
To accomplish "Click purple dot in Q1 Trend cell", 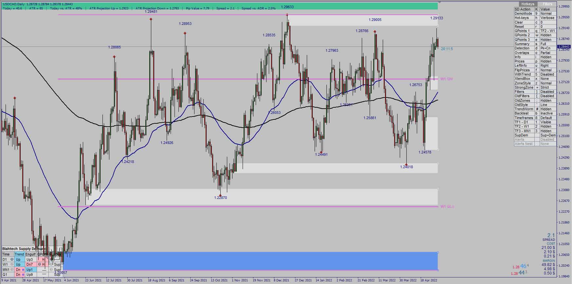I will click(x=23, y=275).
